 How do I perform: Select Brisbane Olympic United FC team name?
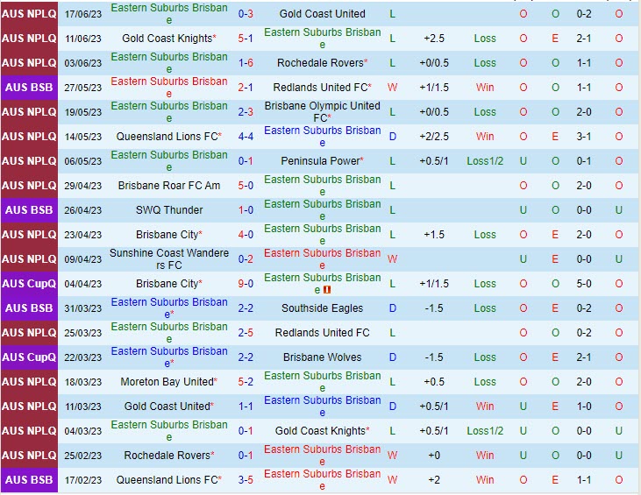point(322,112)
